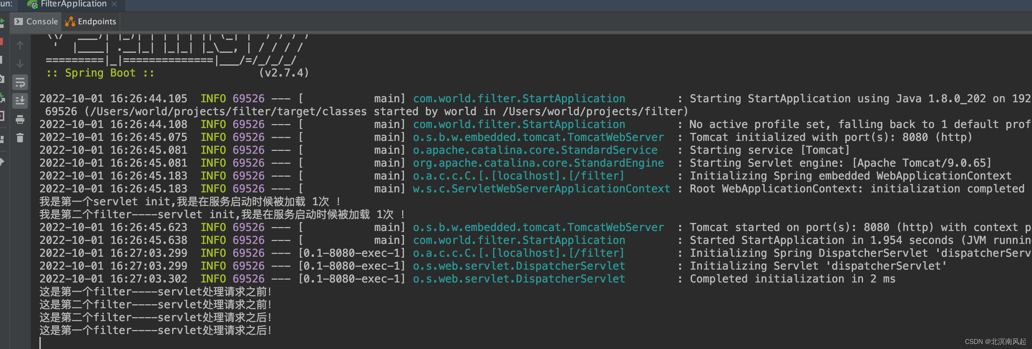Click 'o.a.c.c.C.[.[localhost].[/filter]' on the 16:26:45.183 line
1032x349 pixels.
pyautogui.click(x=519, y=176)
